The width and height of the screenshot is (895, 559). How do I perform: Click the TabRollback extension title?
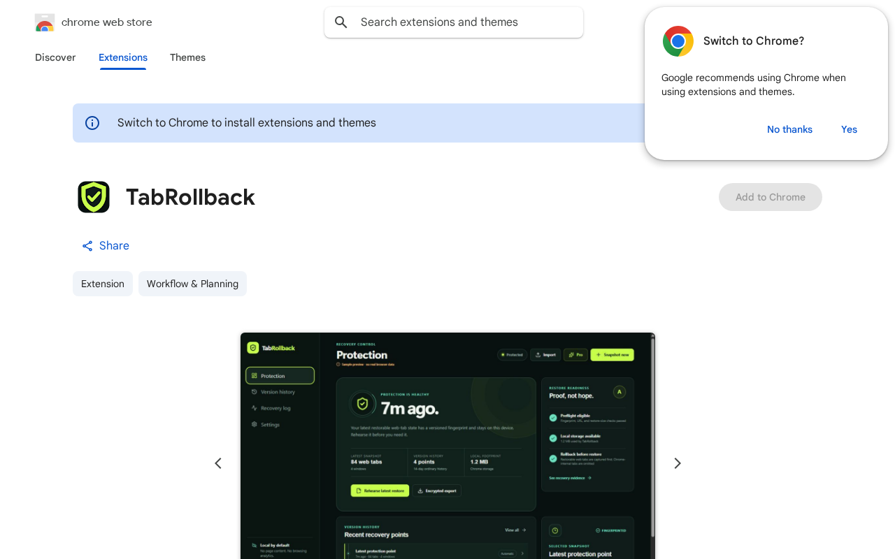pos(190,197)
